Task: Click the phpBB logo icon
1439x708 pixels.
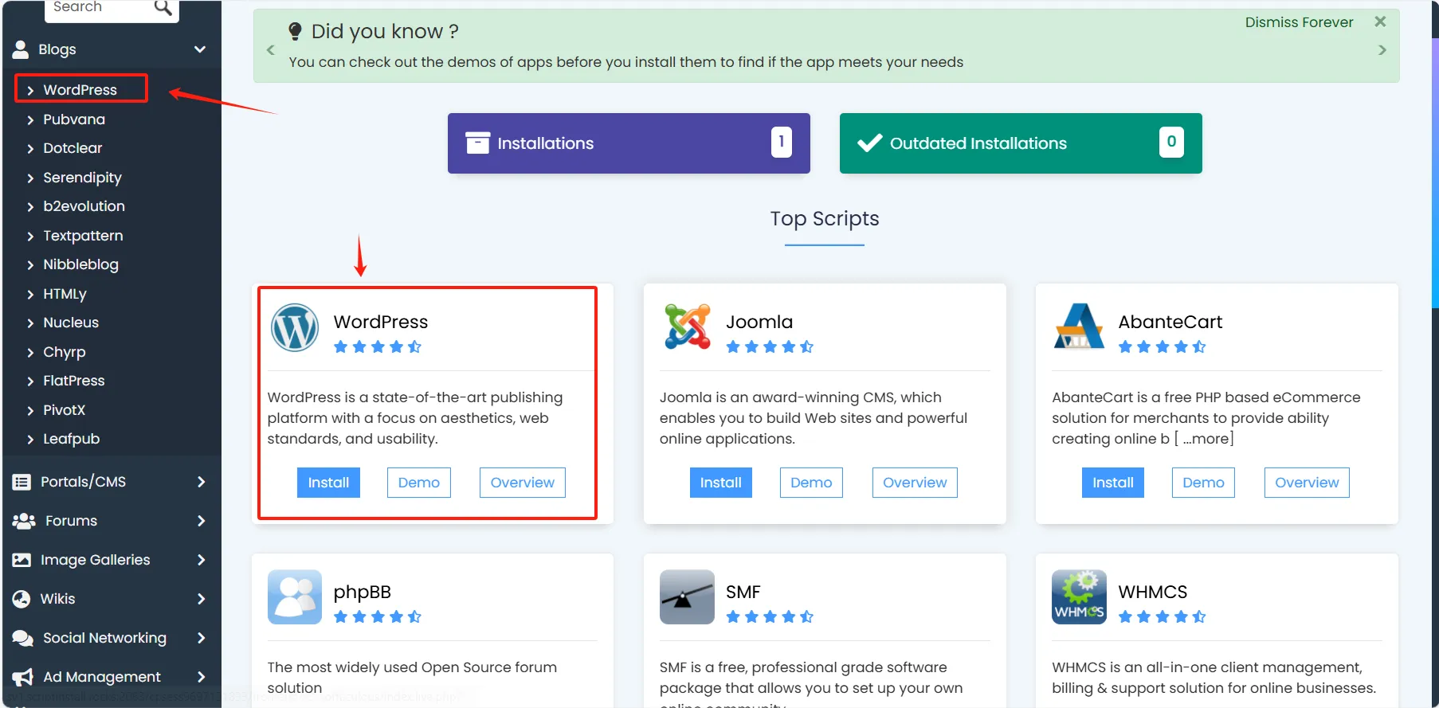Action: [x=295, y=597]
